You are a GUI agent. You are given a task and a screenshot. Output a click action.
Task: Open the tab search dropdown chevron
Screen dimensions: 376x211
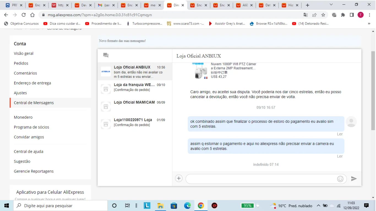click(x=331, y=5)
